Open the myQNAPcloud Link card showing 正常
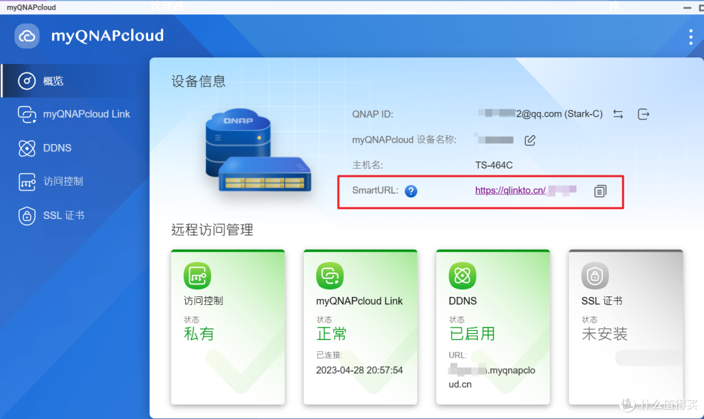 (x=360, y=327)
